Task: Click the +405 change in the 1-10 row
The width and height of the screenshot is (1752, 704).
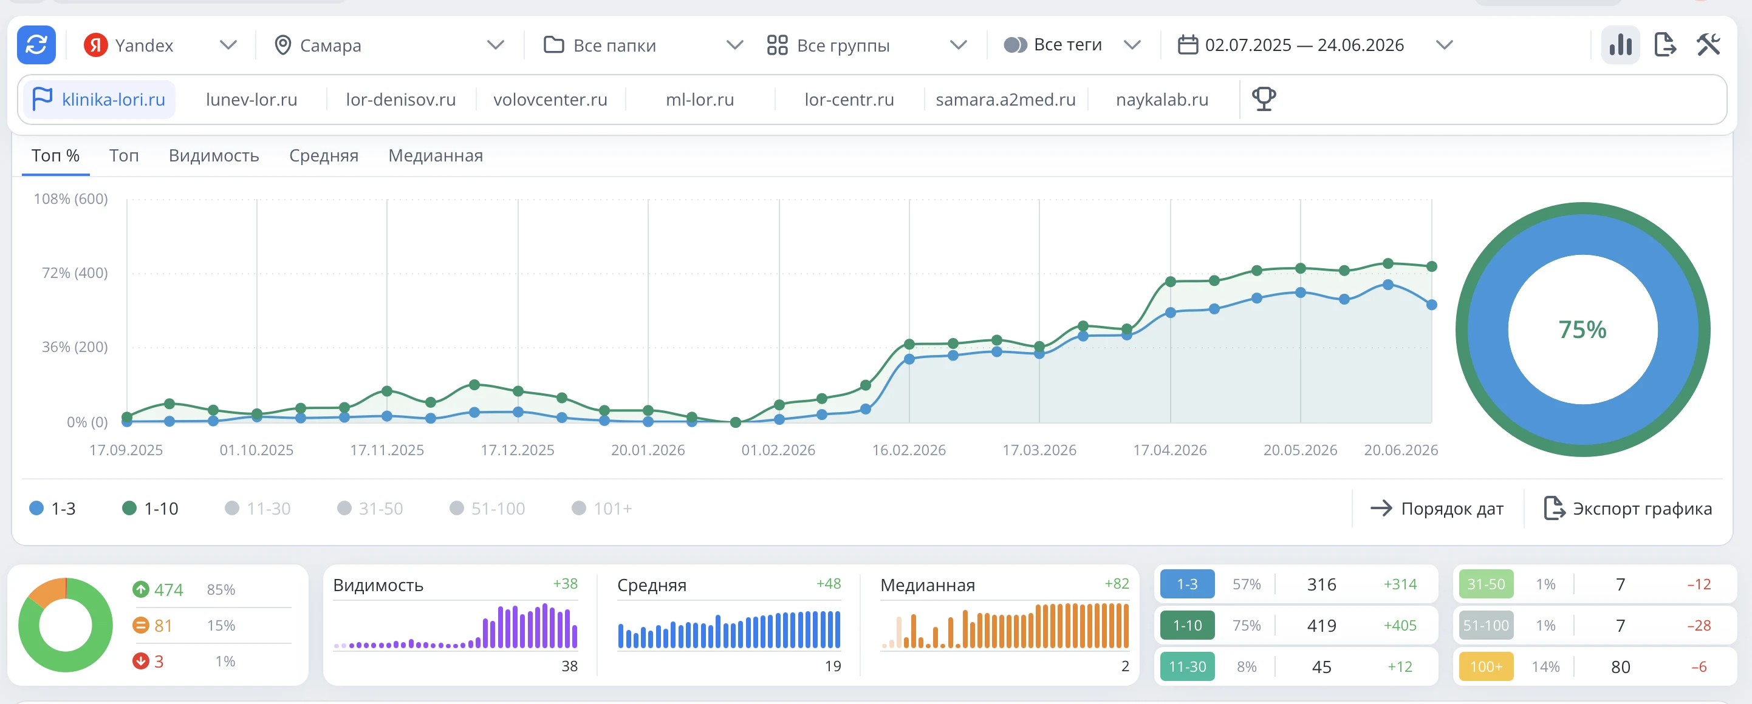Action: click(x=1400, y=625)
